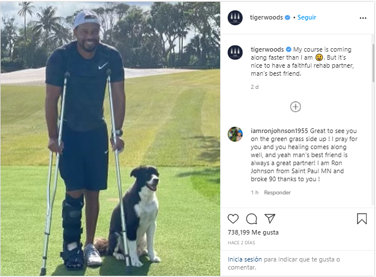This screenshot has width=376, height=277.
Task: View the 738,199 Me gusta likes list
Action: click(253, 232)
